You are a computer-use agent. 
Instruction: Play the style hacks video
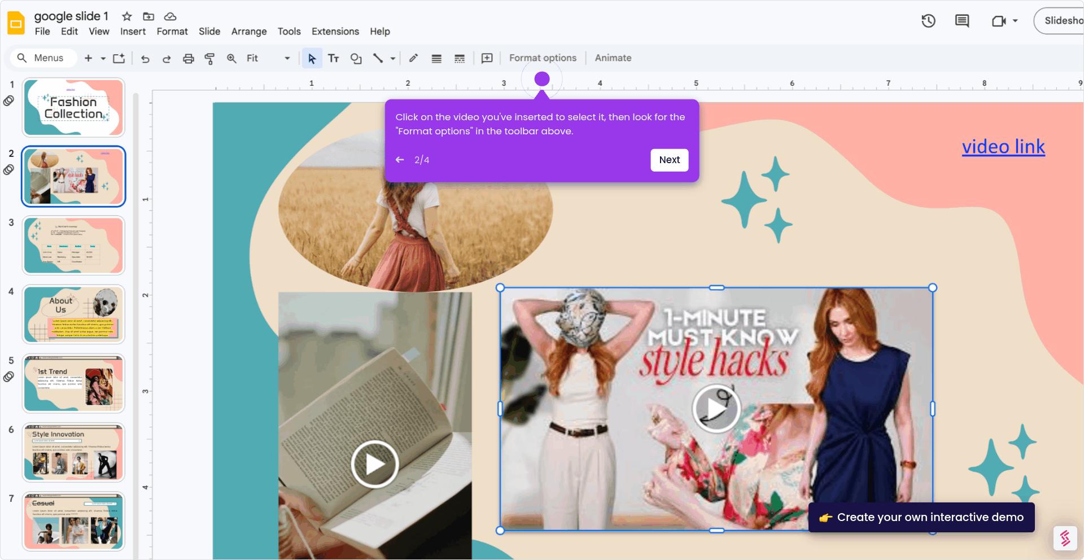pyautogui.click(x=716, y=409)
